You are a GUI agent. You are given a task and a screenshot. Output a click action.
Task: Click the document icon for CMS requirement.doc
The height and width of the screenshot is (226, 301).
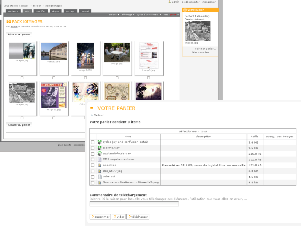tap(100, 159)
